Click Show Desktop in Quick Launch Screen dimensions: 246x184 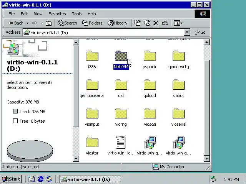32,179
